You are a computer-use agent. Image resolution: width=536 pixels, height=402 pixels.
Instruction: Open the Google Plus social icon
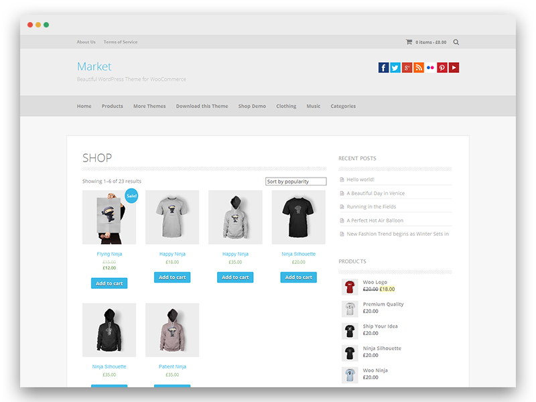tap(407, 68)
